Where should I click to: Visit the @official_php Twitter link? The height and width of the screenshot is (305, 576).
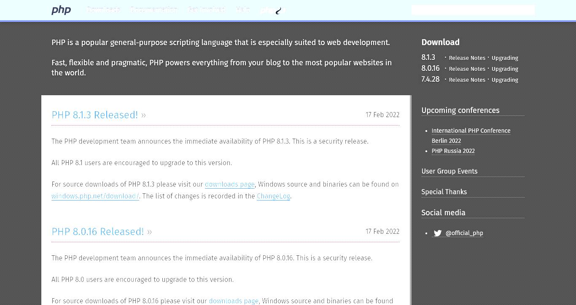click(464, 233)
